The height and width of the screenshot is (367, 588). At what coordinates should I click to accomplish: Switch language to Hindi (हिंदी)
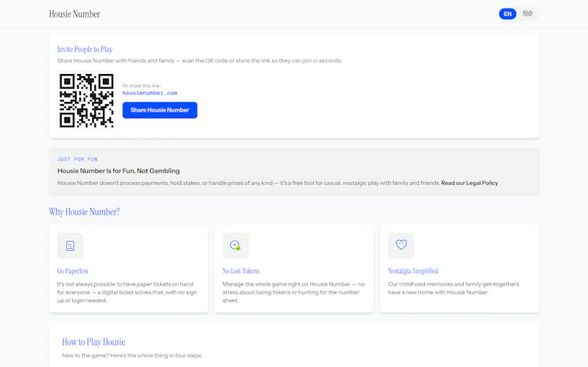coord(527,14)
